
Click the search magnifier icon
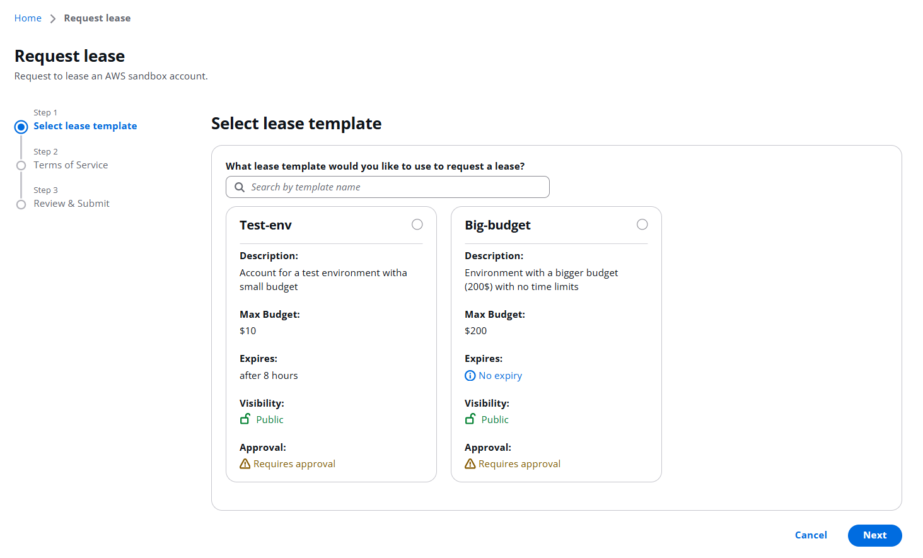click(240, 187)
